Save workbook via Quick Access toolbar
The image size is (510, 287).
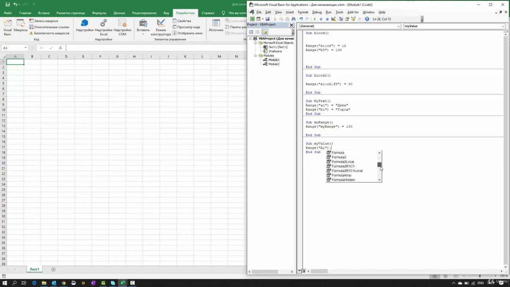pyautogui.click(x=8, y=4)
